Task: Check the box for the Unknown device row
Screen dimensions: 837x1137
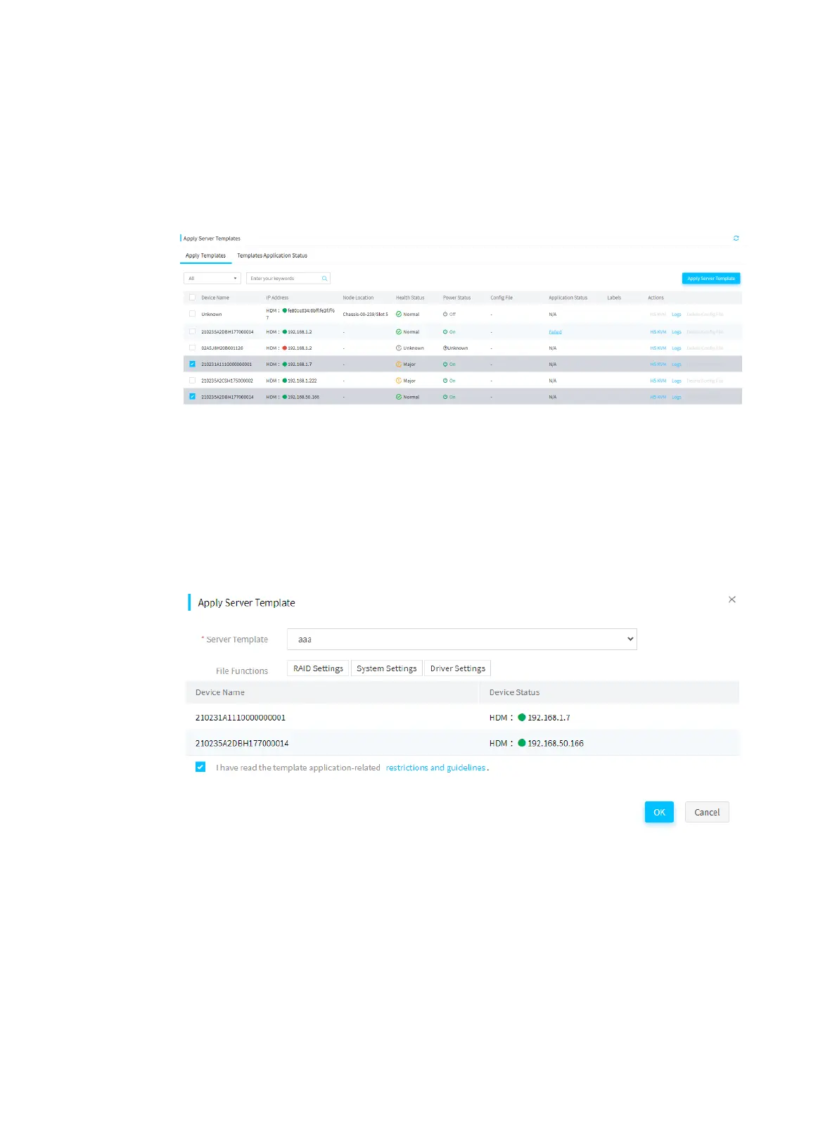Action: click(x=192, y=314)
